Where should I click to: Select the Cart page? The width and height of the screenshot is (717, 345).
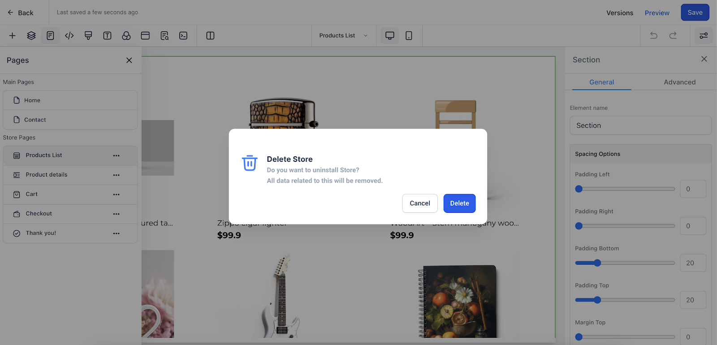[70, 194]
